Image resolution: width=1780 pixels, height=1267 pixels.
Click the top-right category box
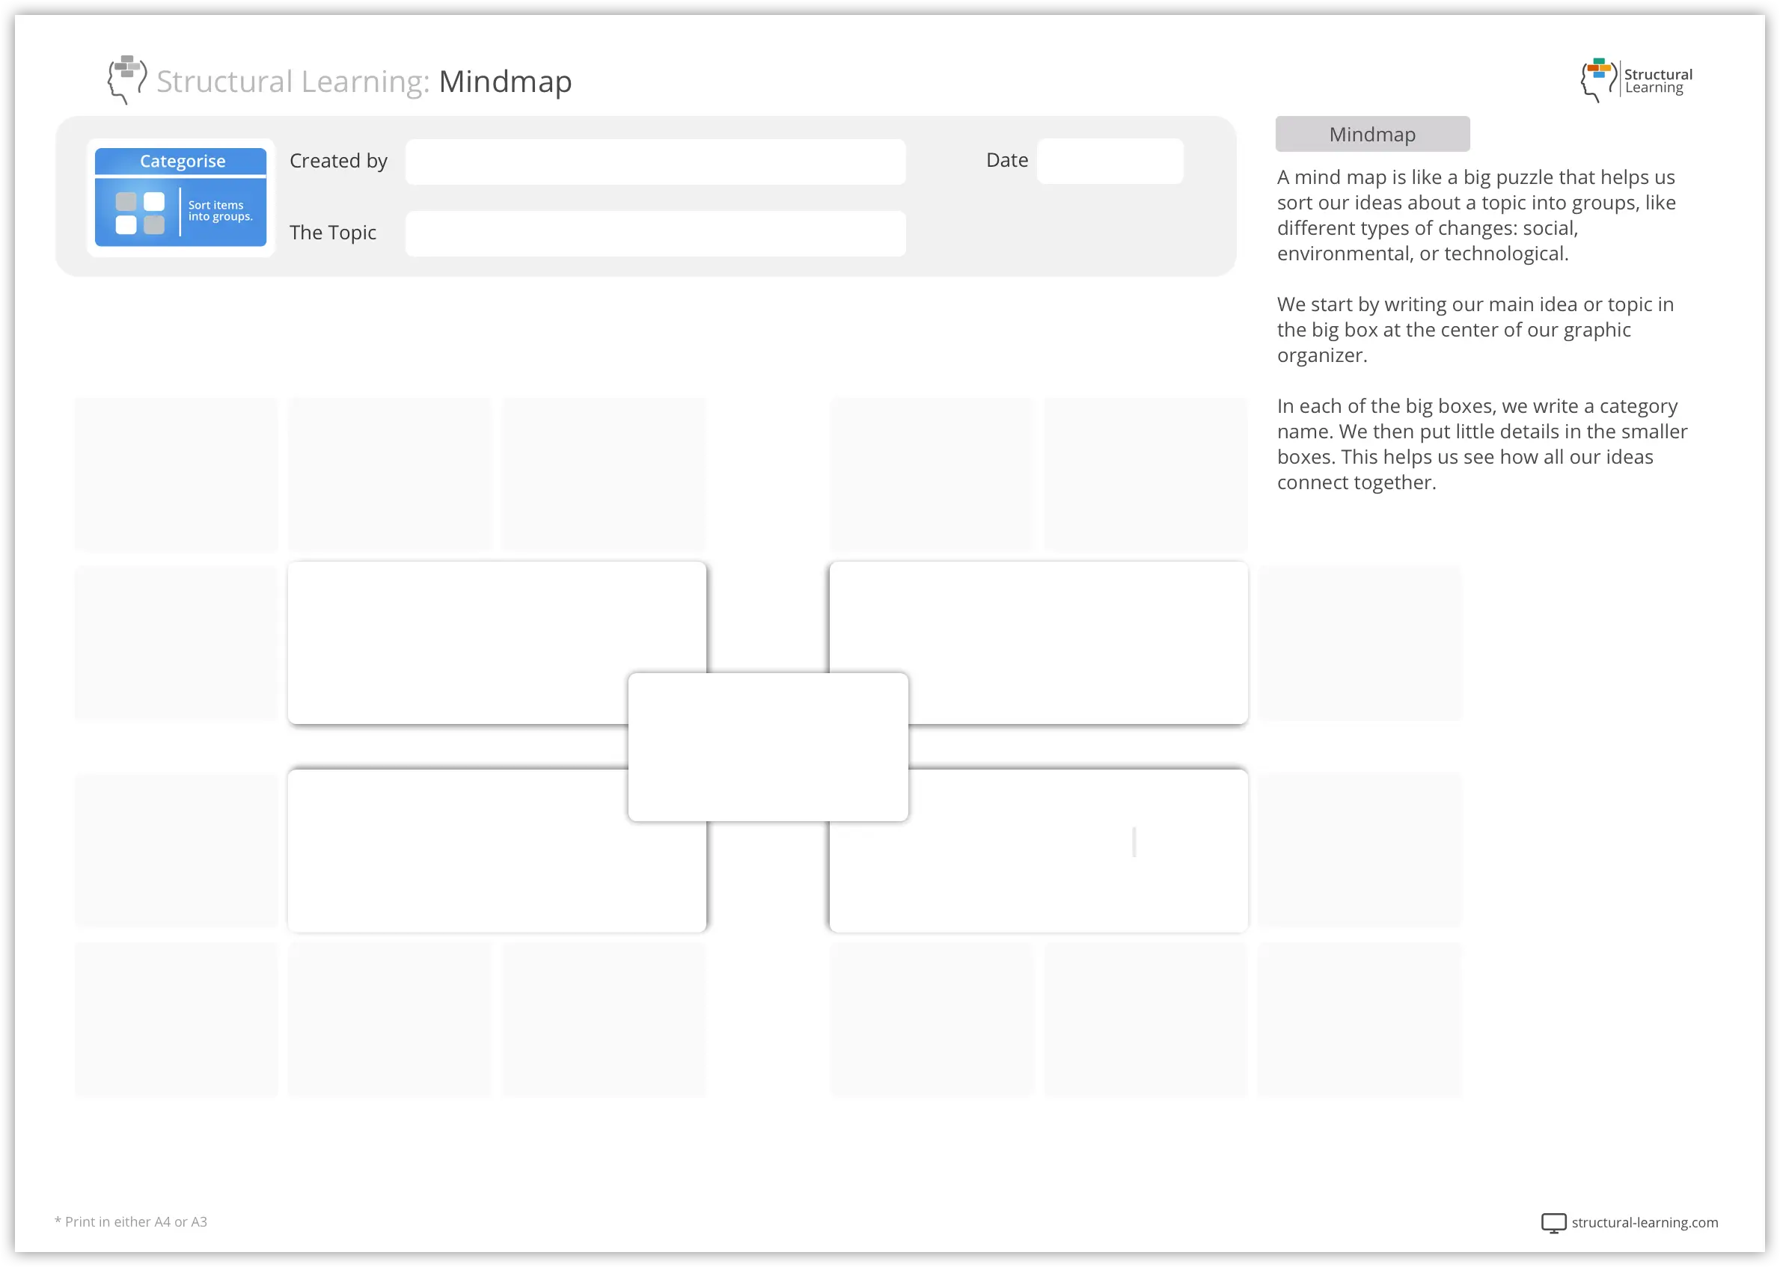click(x=1039, y=642)
